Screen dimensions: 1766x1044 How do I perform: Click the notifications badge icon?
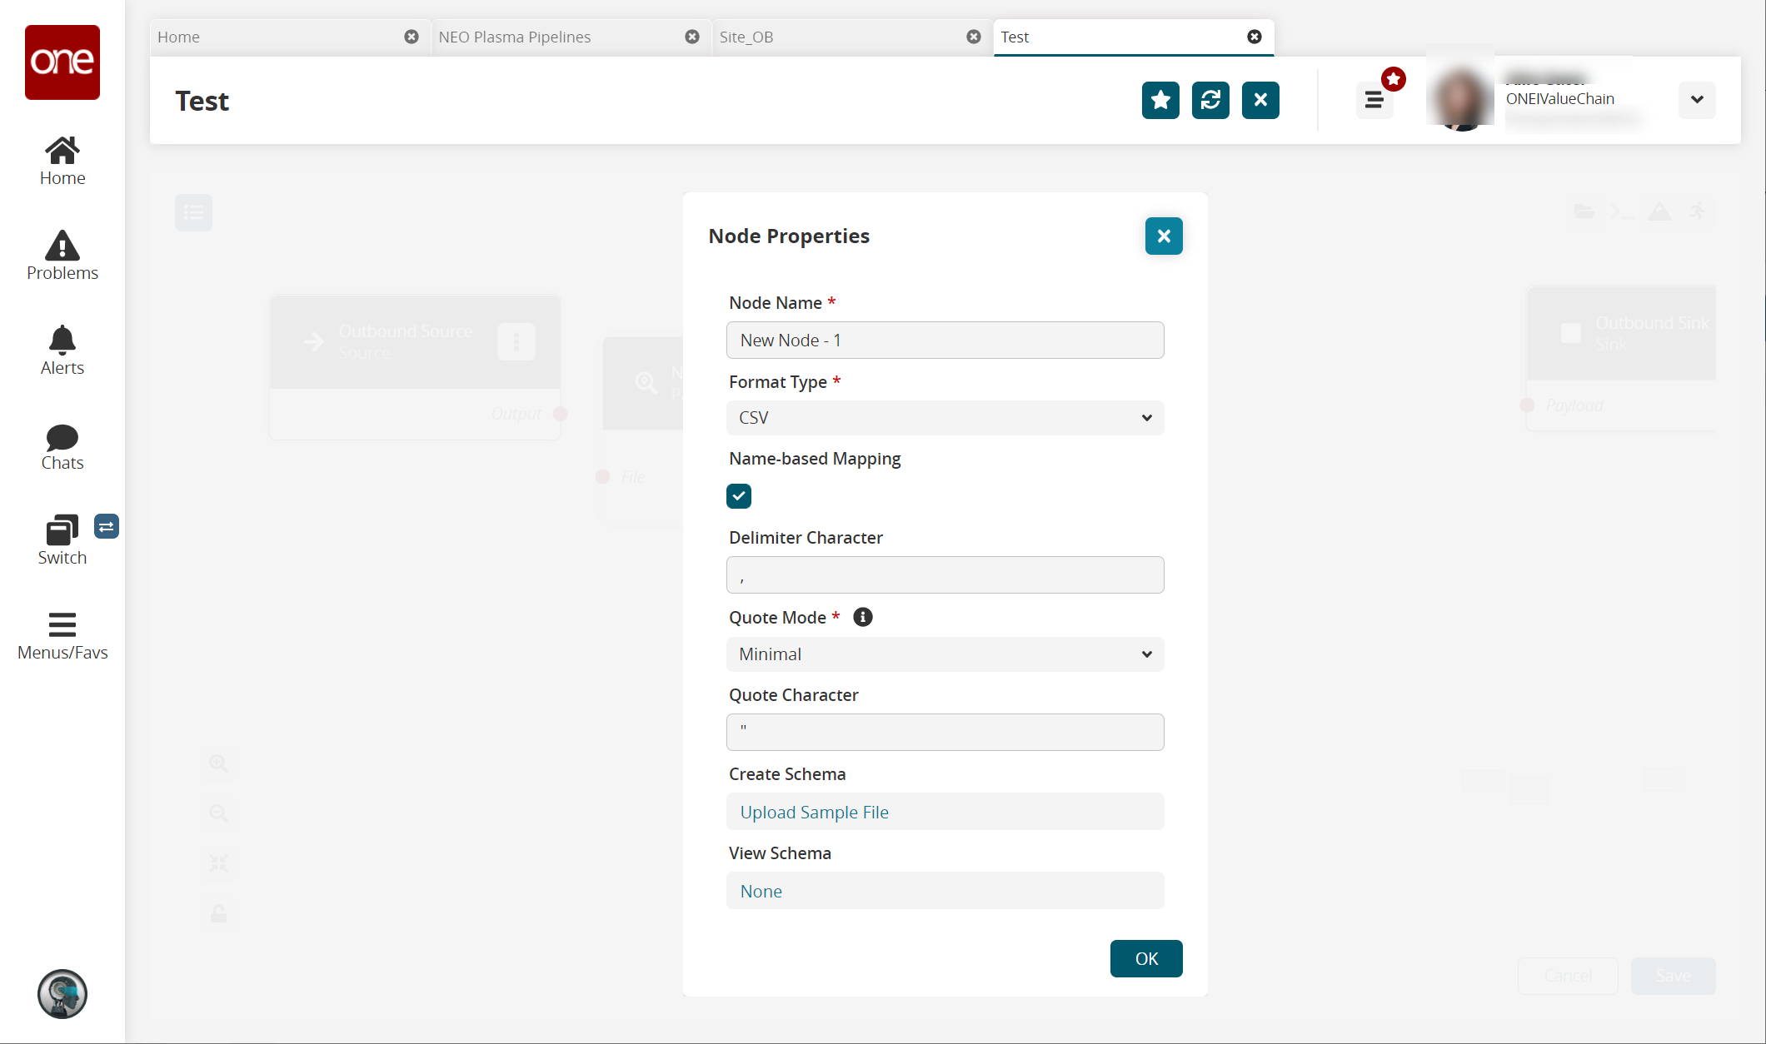1394,78
